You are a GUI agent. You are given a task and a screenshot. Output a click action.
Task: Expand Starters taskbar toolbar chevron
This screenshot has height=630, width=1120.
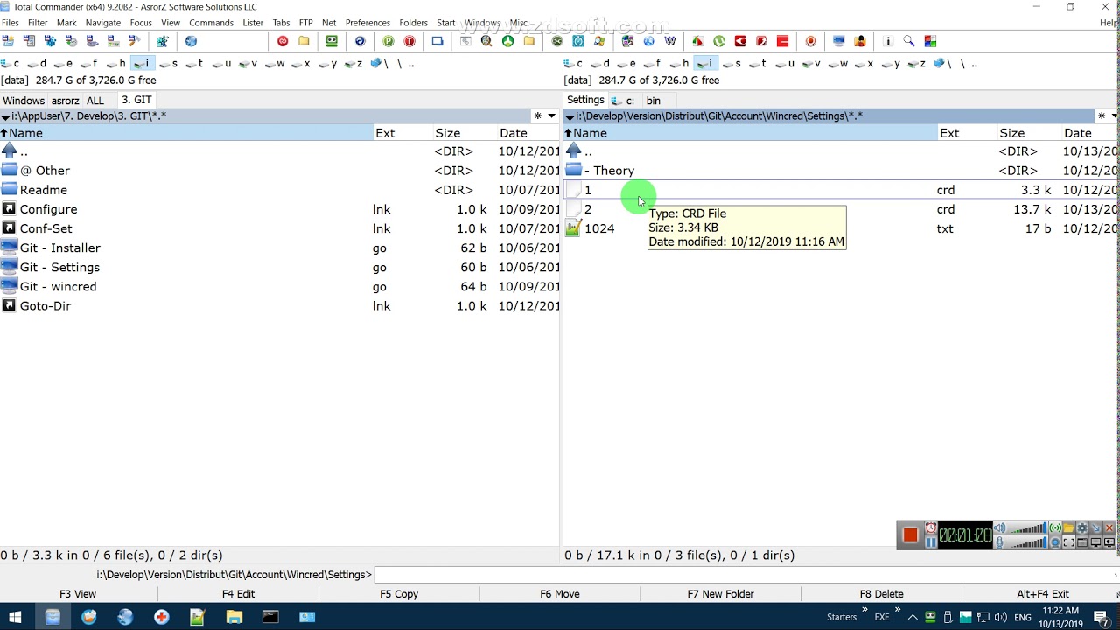coord(864,611)
